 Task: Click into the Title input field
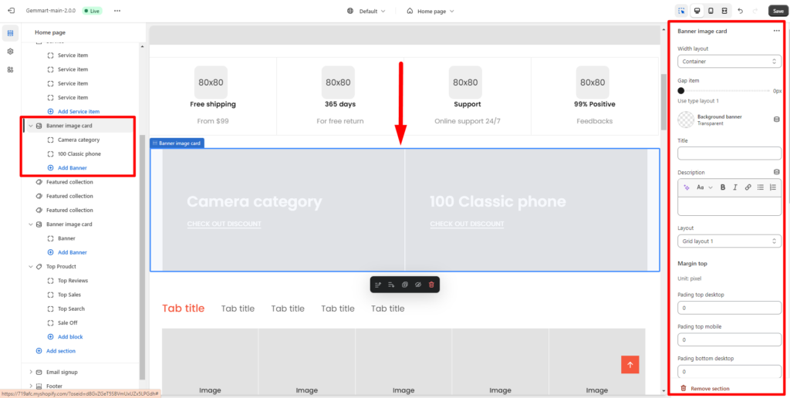(x=729, y=153)
